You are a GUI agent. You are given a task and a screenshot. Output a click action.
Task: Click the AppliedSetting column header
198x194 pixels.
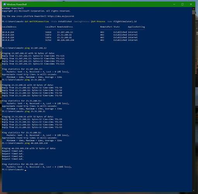(x=136, y=27)
